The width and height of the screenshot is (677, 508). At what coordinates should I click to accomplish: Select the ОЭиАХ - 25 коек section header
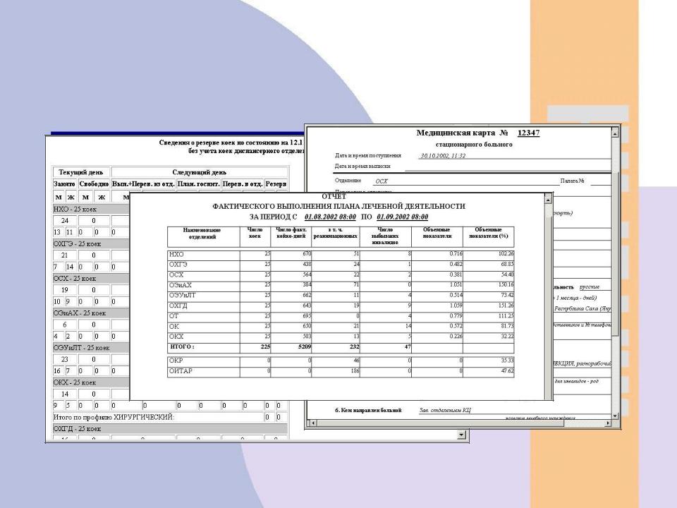point(80,313)
